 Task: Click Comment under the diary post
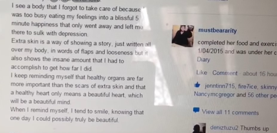[x=225, y=73]
